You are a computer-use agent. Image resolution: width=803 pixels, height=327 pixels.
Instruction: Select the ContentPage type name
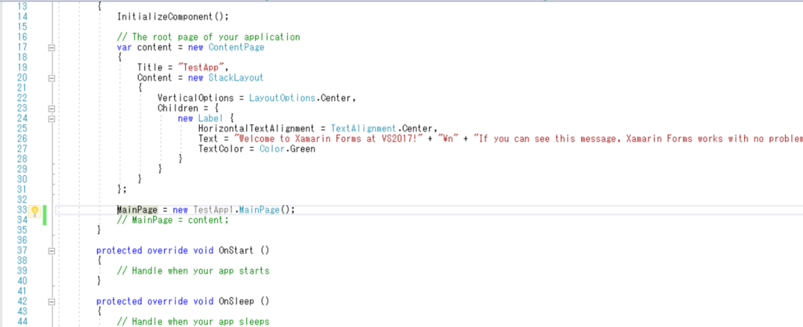(x=236, y=47)
